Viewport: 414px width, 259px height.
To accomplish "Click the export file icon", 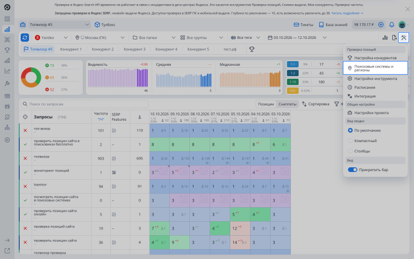I will pos(394,37).
